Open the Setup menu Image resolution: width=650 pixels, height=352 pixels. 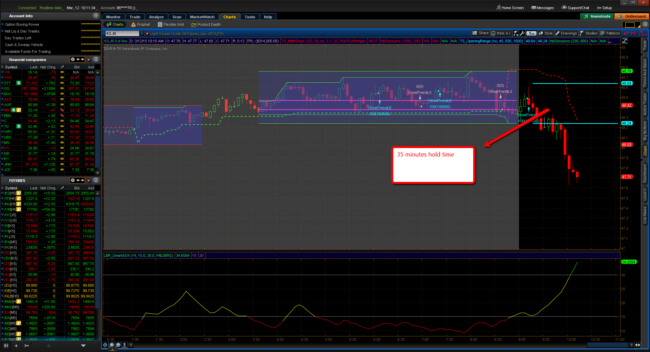point(604,8)
